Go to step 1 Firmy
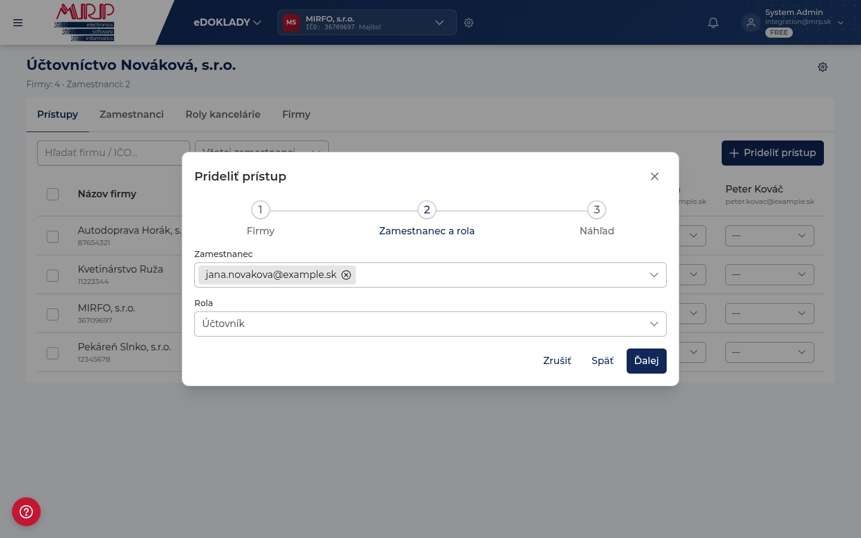 point(261,219)
